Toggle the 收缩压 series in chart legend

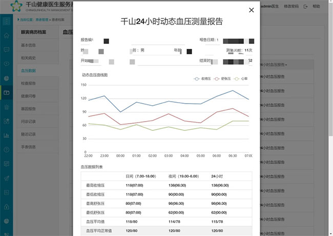tap(202, 79)
